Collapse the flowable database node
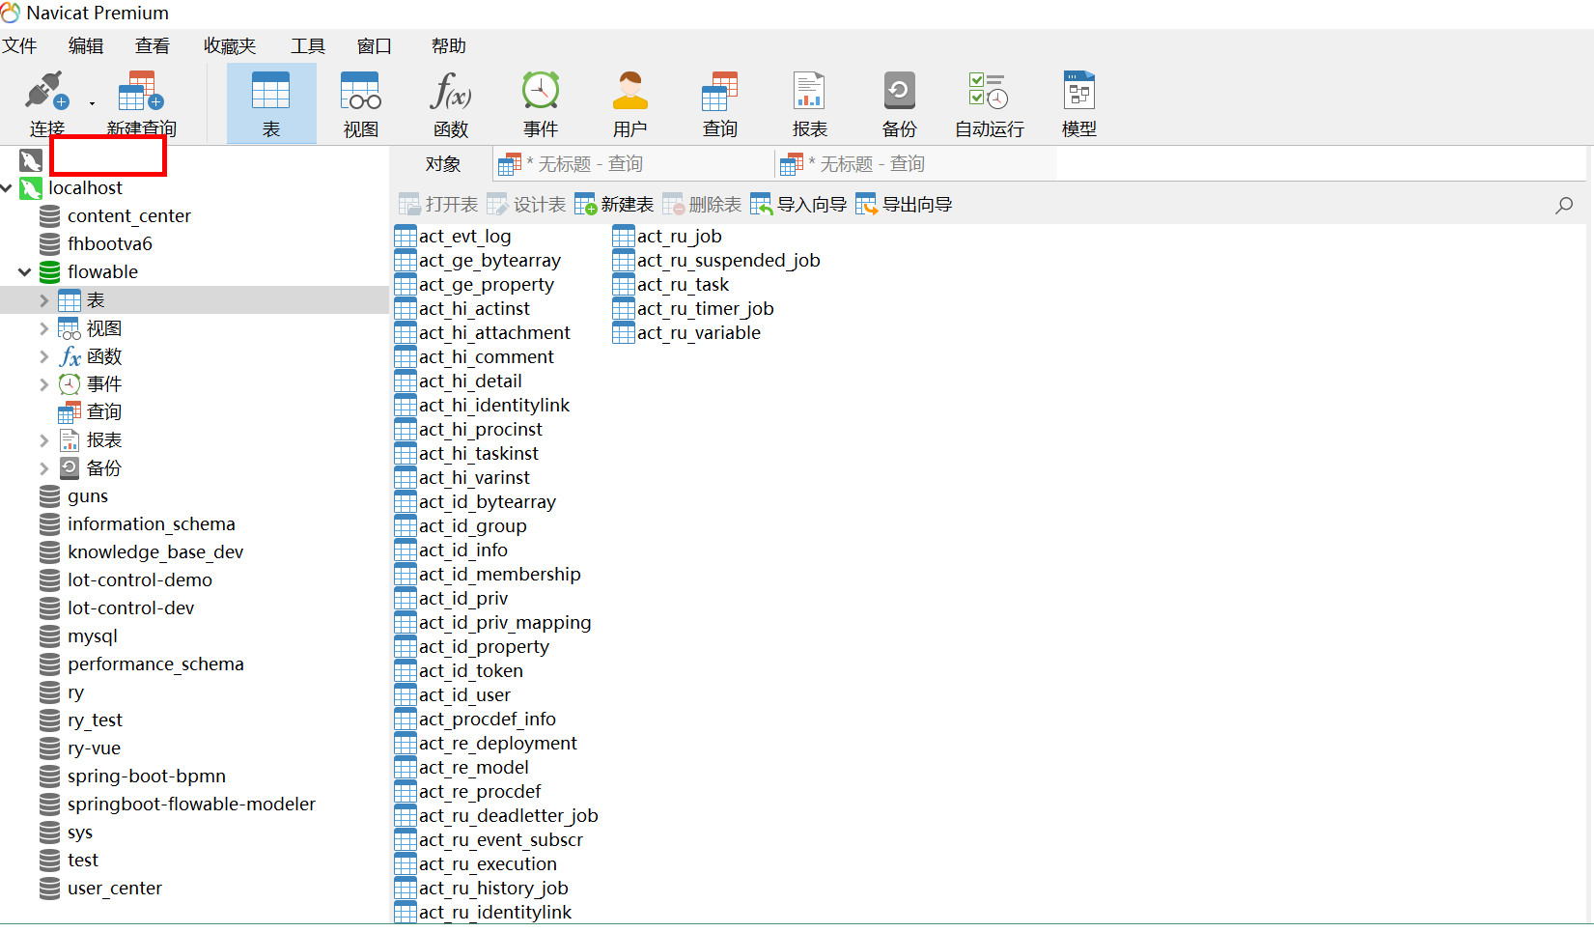Screen dimensions: 1594x932 (x=25, y=272)
